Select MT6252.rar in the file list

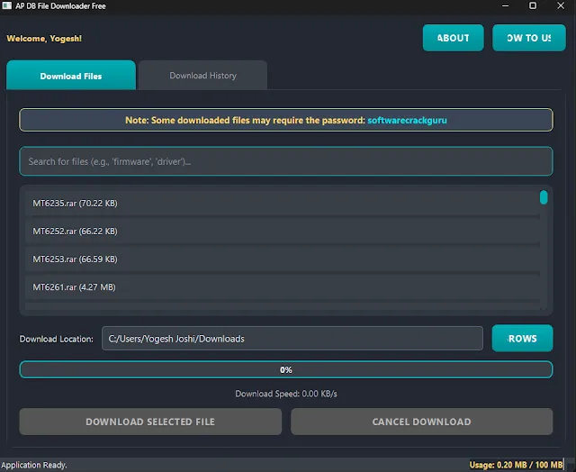[283, 231]
